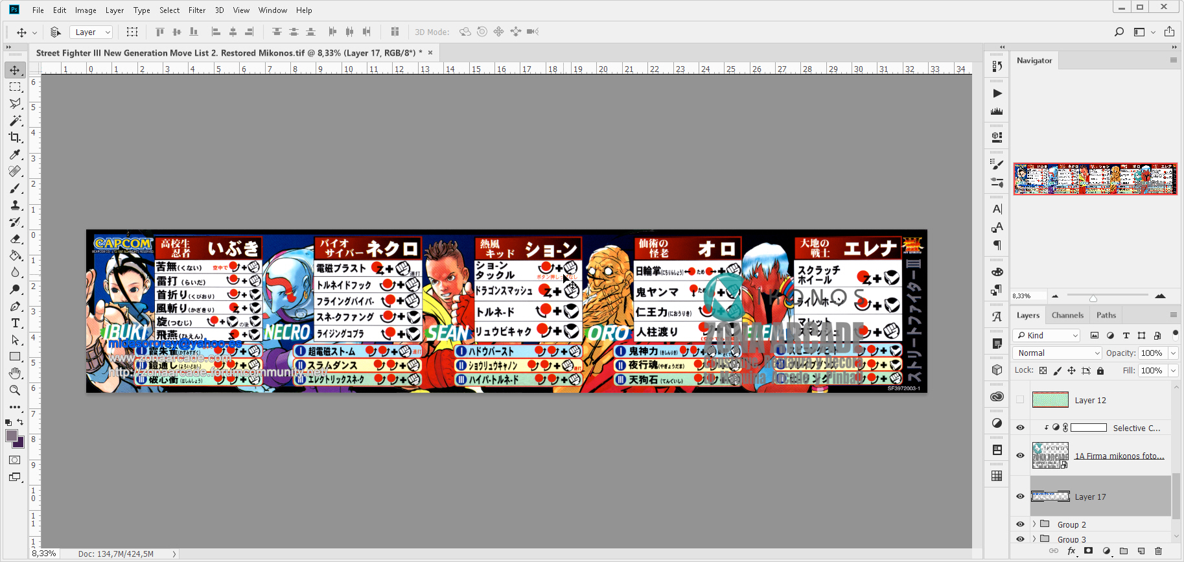Toggle lock all padlock icon
Image resolution: width=1184 pixels, height=562 pixels.
pyautogui.click(x=1100, y=371)
